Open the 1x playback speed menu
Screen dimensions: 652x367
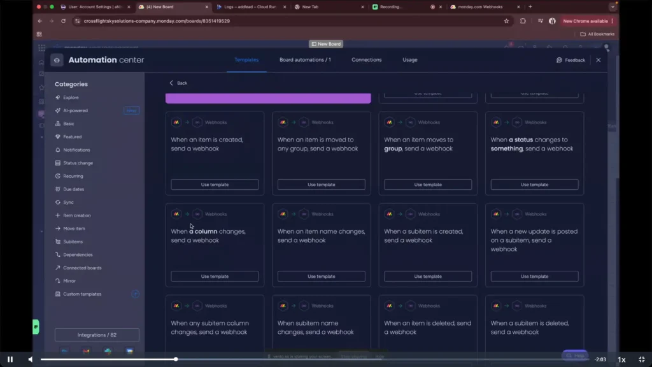click(621, 359)
